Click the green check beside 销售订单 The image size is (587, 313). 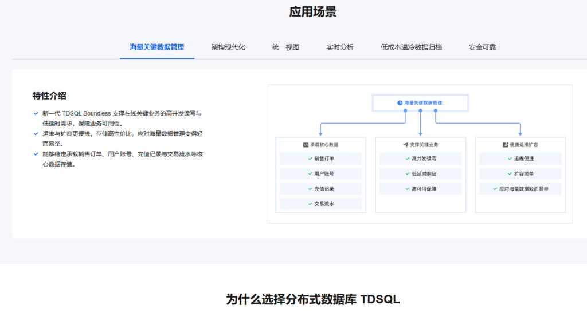pyautogui.click(x=310, y=159)
